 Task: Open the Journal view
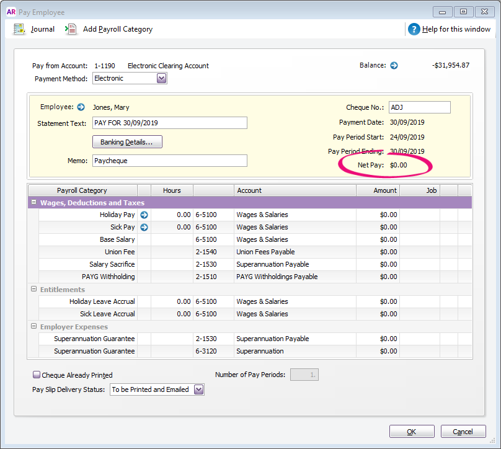(x=34, y=29)
